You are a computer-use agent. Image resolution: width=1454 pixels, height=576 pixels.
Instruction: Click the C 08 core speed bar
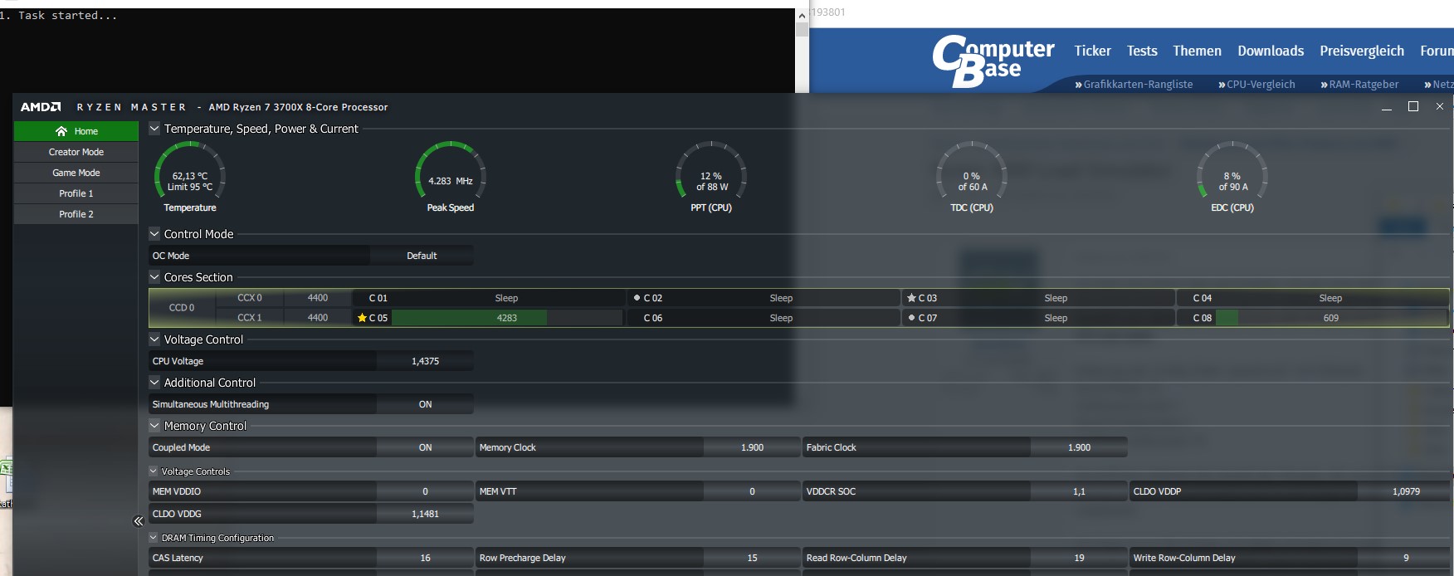1331,318
